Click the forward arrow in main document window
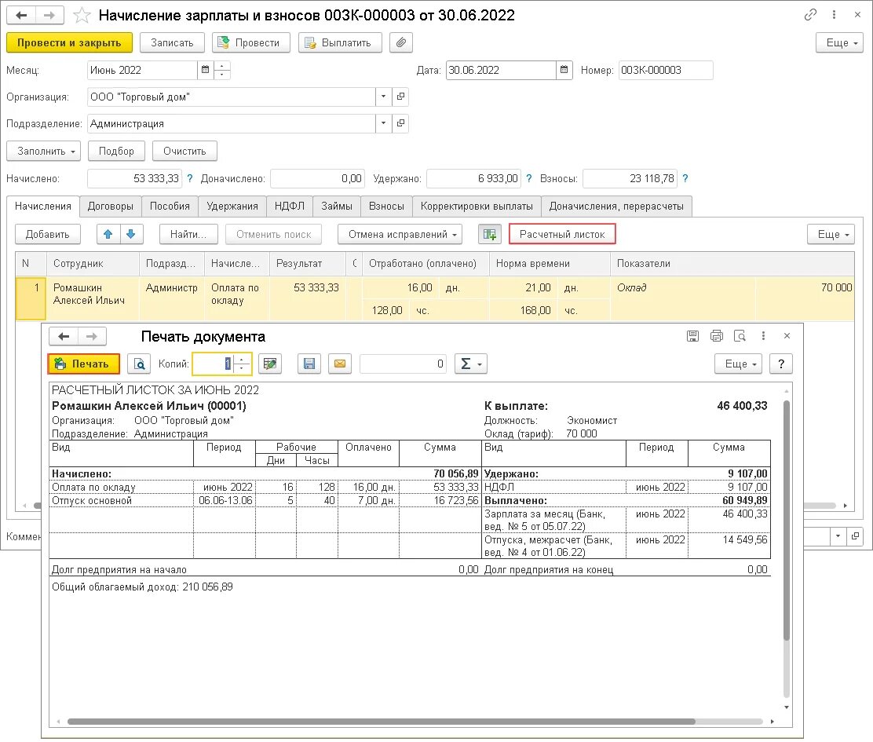Viewport: 873px width, 742px height. pos(49,15)
